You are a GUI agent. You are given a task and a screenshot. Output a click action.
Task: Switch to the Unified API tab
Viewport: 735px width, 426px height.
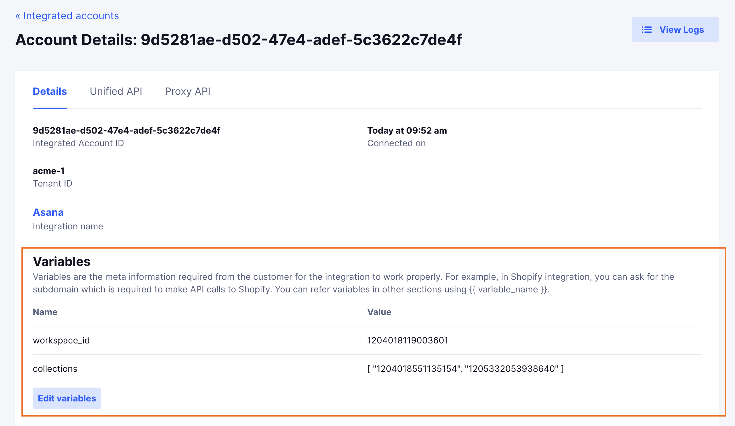click(116, 91)
